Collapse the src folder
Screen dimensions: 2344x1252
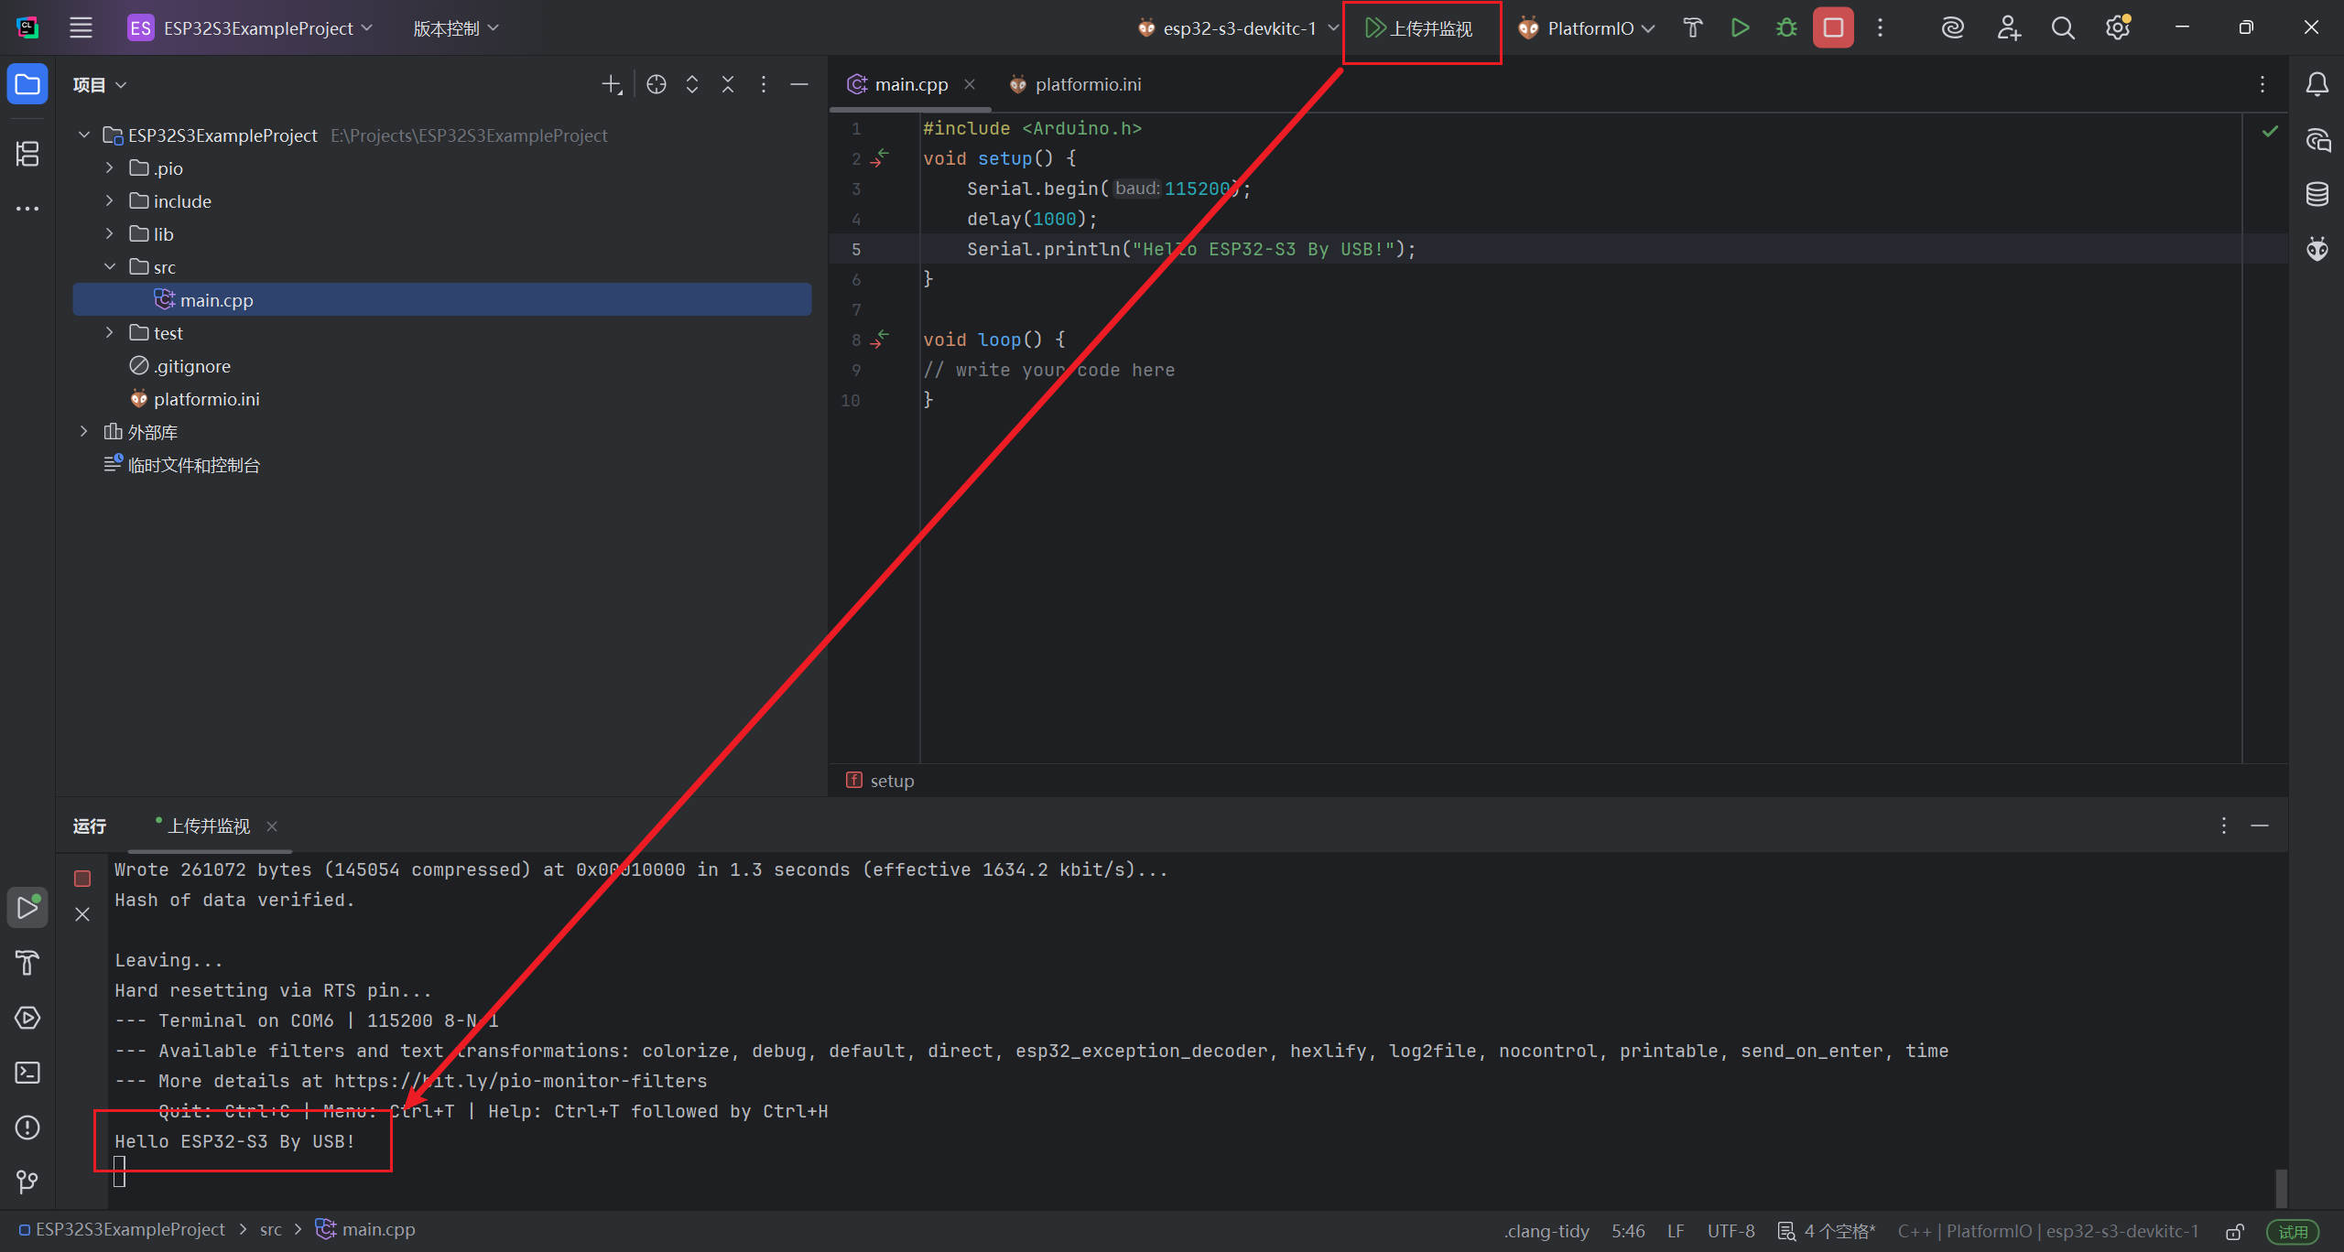110,267
